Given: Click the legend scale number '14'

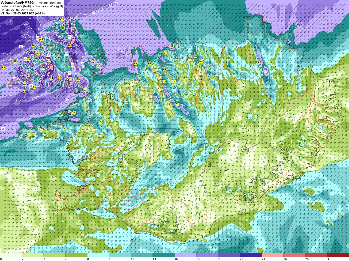Looking at the screenshot, I should [x=154, y=259].
